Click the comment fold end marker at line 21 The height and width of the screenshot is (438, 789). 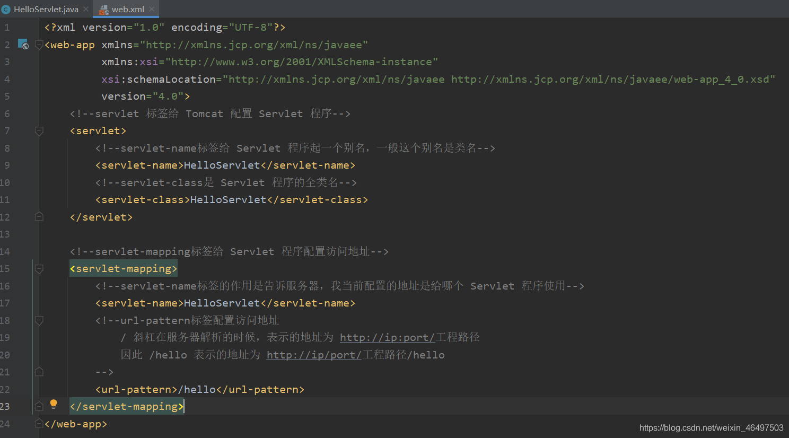point(39,372)
